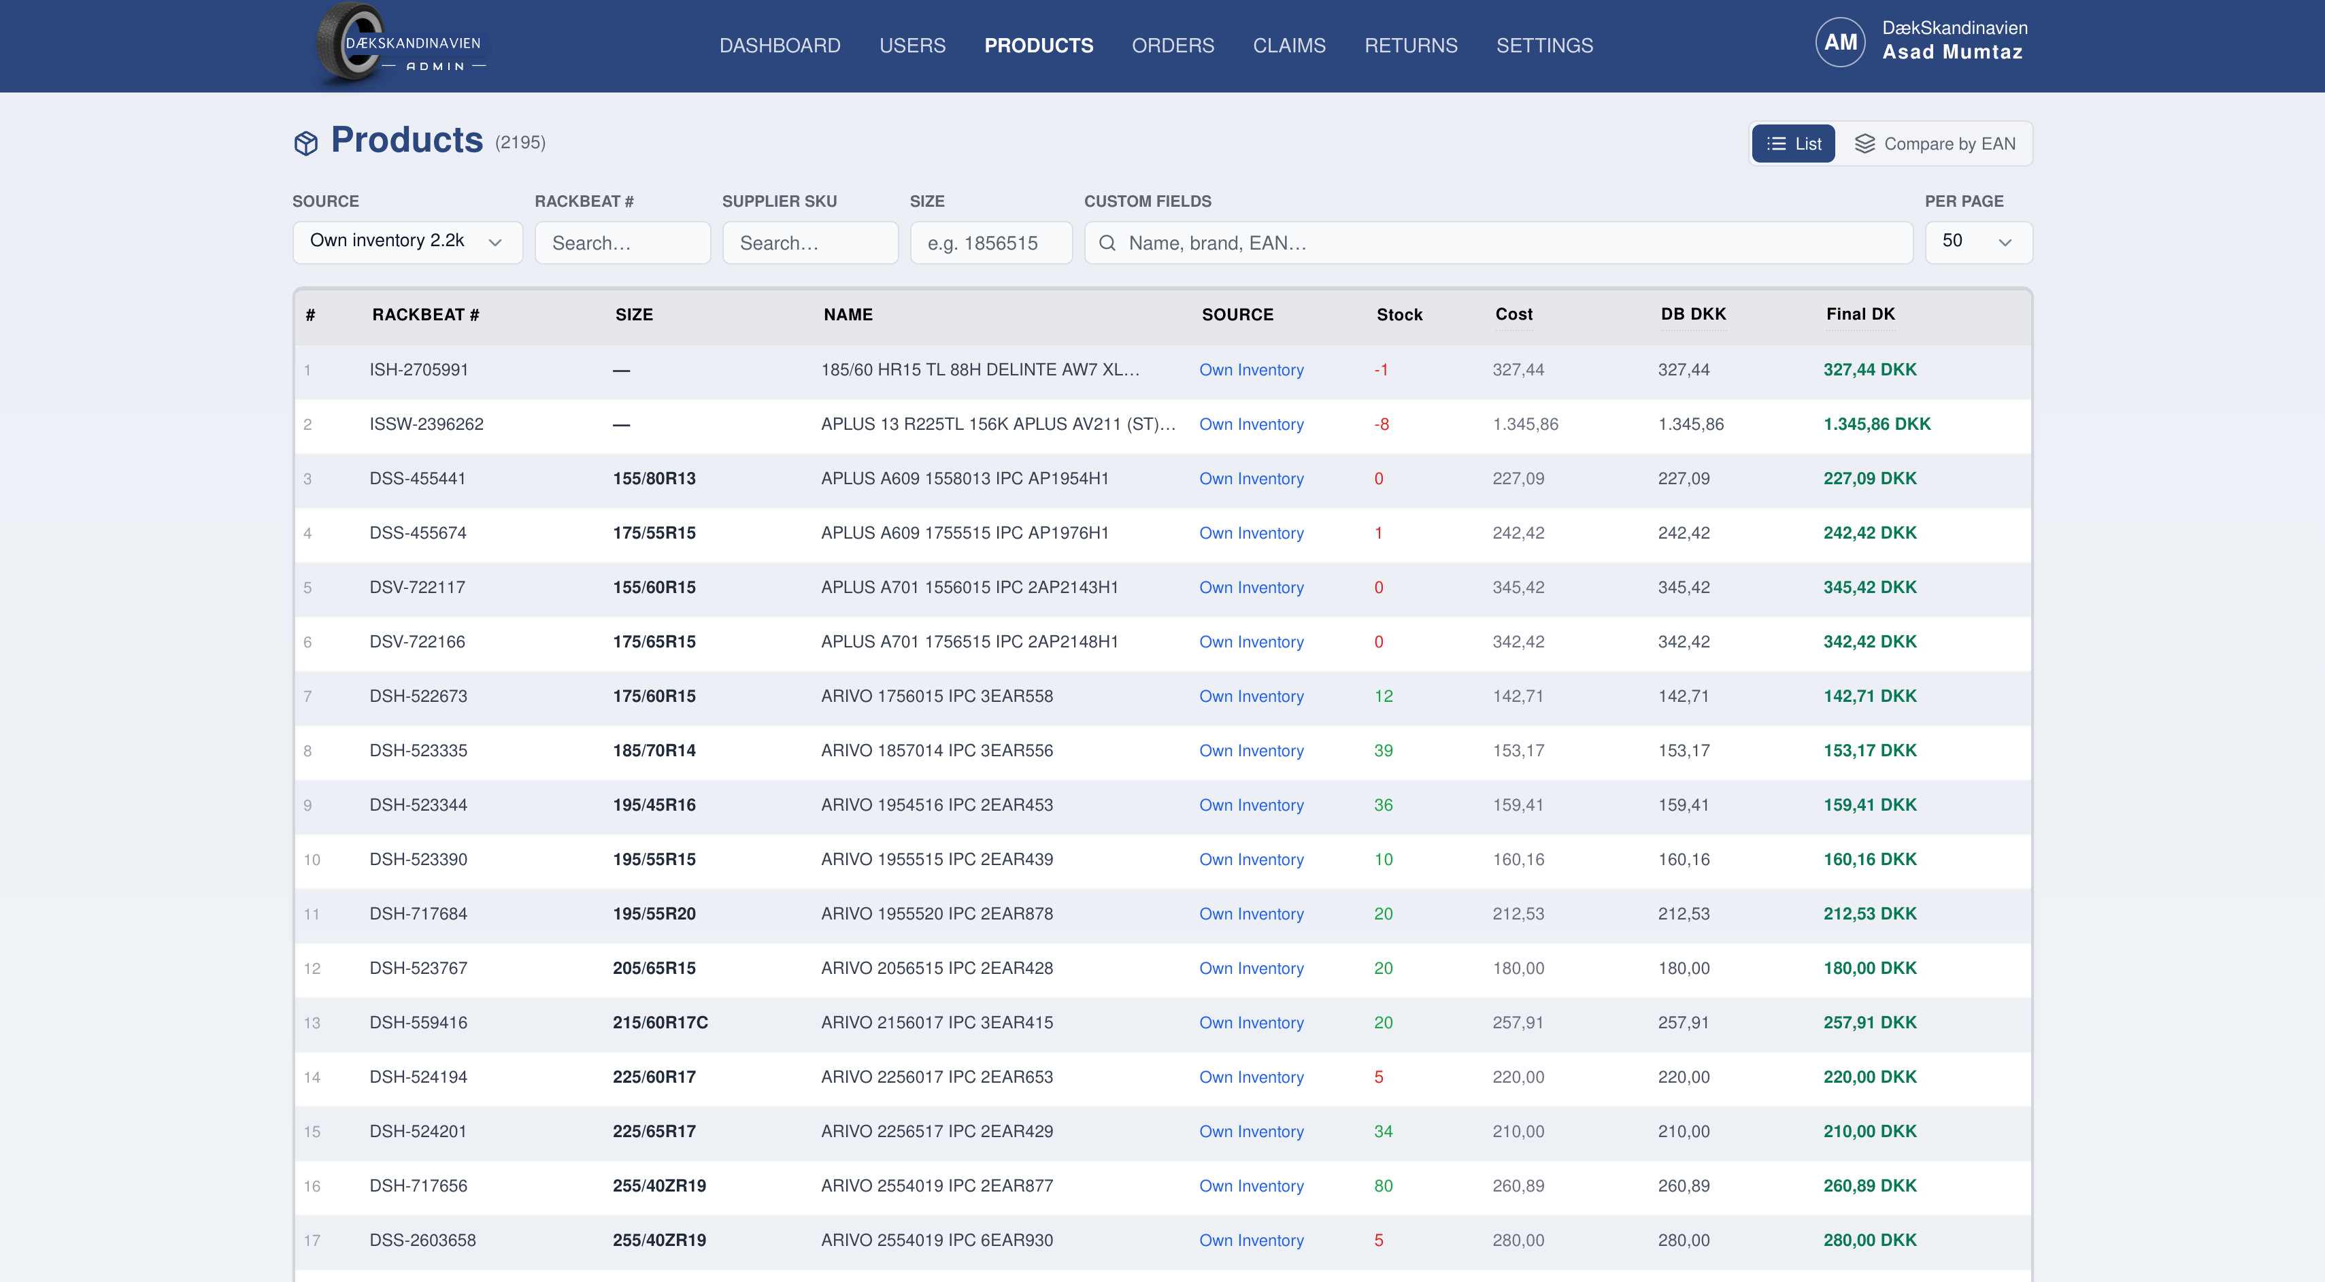Click size 215/60R17C

coord(660,1023)
